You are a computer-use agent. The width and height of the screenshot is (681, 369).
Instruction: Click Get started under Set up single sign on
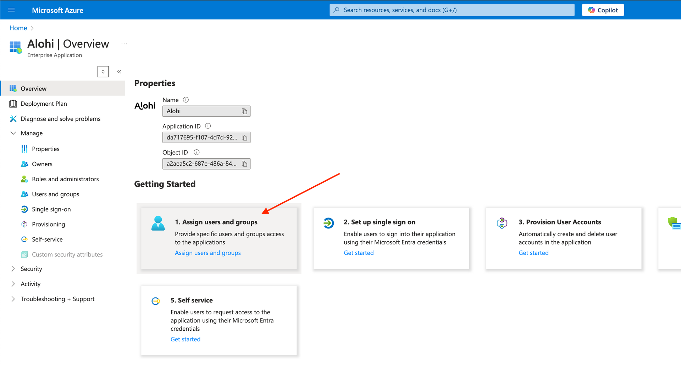359,253
